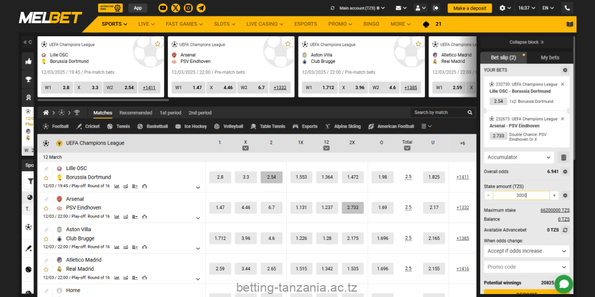
Task: Refresh the main account balance
Action: tap(333, 8)
